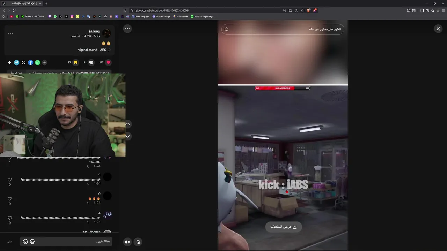Toggle the browser sidebar panel icon

tap(422, 10)
